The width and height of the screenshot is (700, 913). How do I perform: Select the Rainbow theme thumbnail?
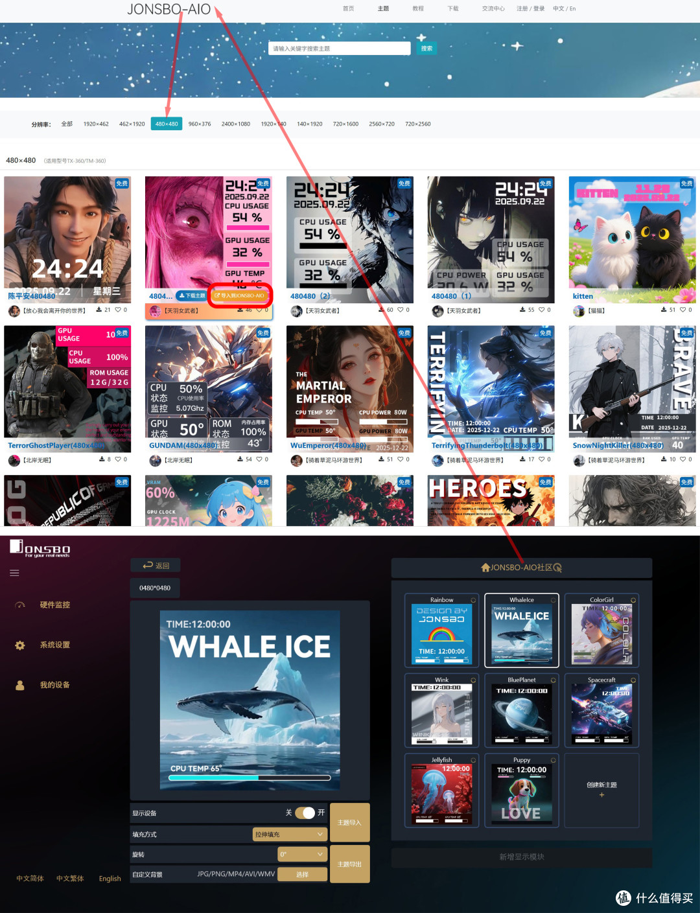(441, 635)
